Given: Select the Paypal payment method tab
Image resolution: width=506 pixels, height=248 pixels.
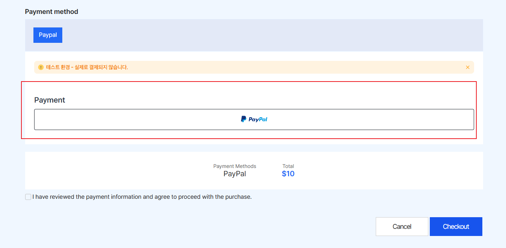Looking at the screenshot, I should coord(48,35).
